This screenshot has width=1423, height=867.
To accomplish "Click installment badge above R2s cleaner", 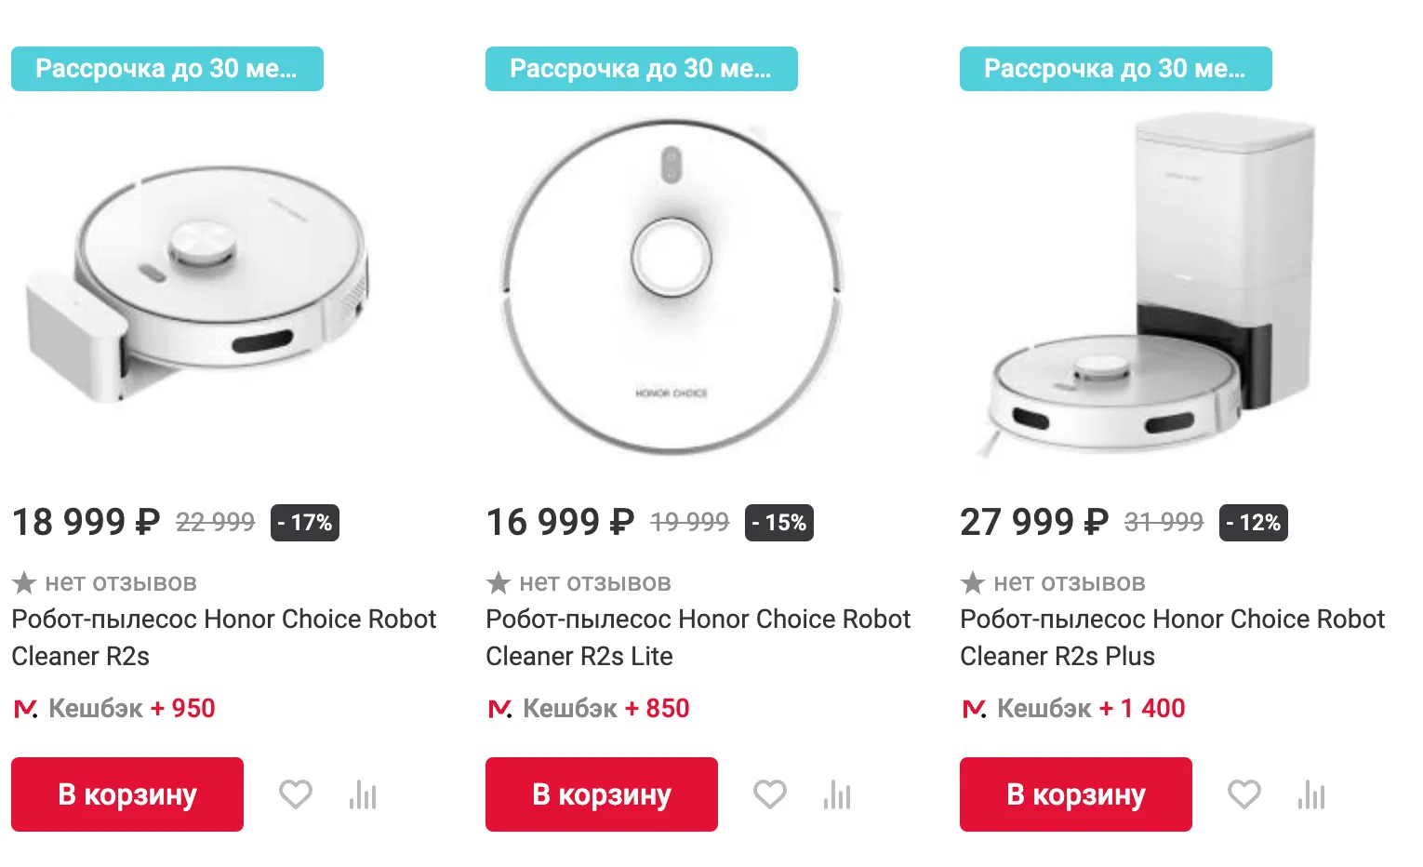I will pos(167,69).
